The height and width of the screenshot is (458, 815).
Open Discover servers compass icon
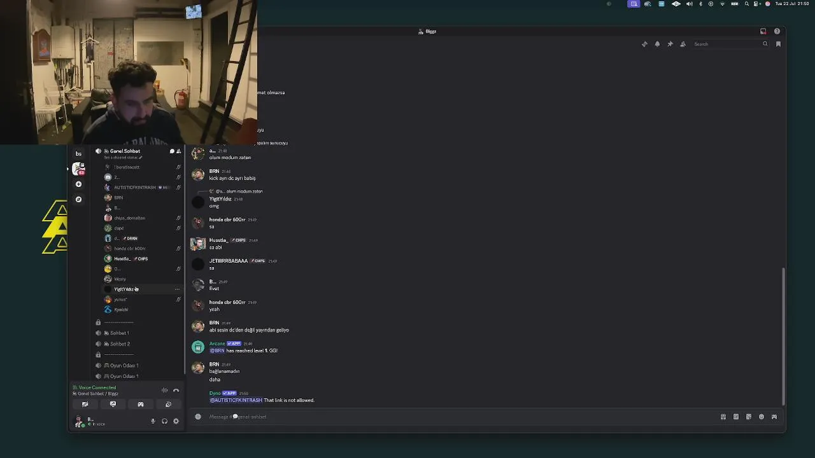pos(78,199)
